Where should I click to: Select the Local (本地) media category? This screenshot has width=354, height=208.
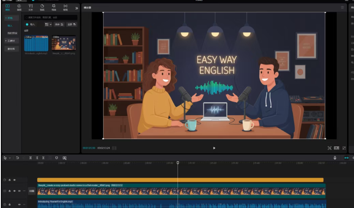(x=10, y=18)
